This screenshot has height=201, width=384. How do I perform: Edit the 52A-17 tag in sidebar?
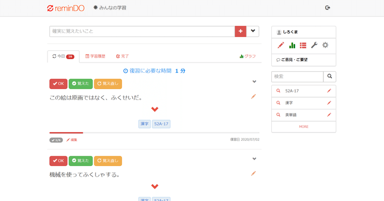click(329, 91)
